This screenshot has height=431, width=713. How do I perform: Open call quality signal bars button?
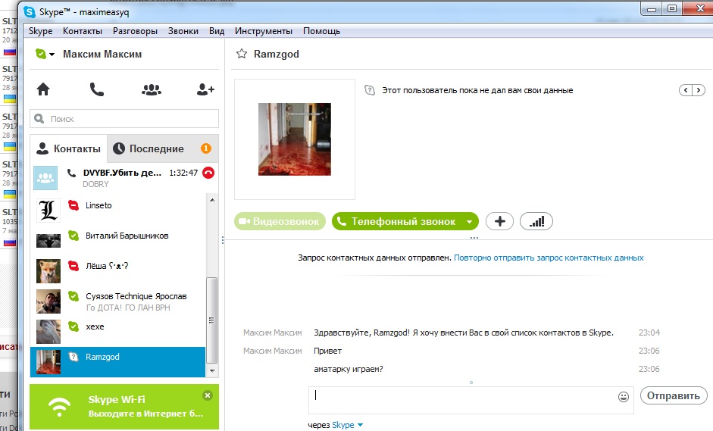click(x=536, y=221)
